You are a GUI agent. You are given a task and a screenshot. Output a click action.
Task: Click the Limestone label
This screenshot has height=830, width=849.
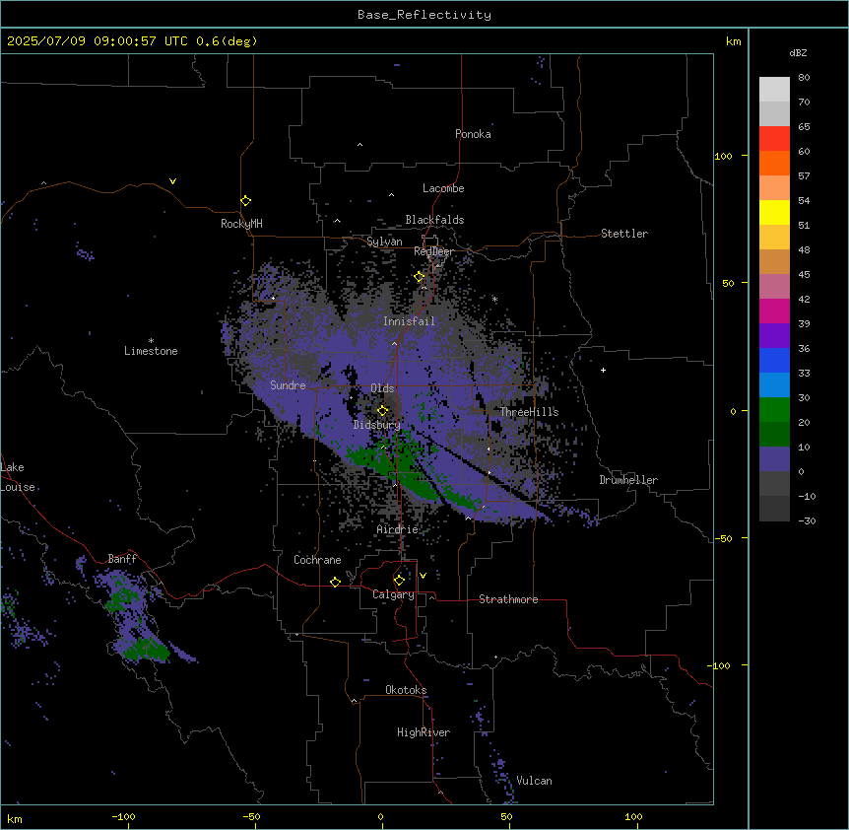(x=151, y=351)
